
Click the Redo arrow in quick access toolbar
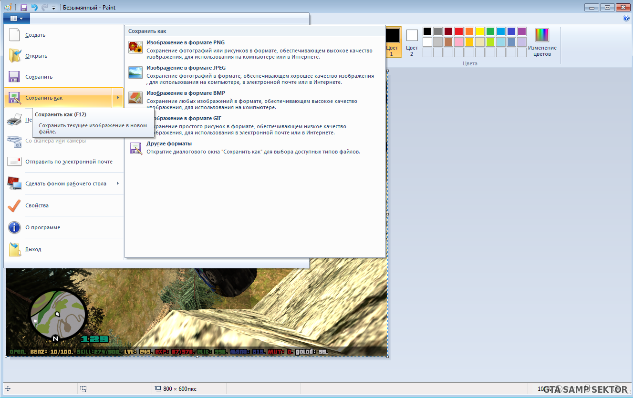(x=44, y=8)
